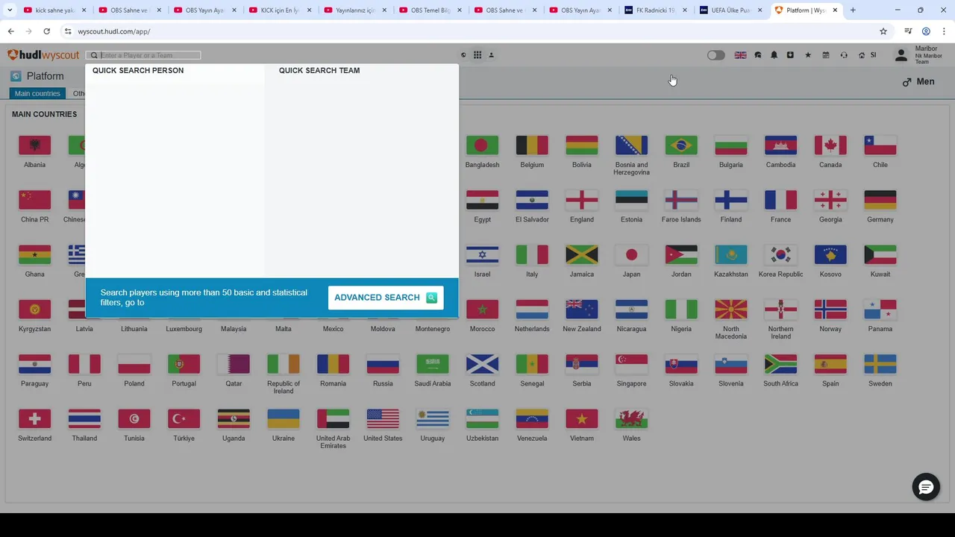The image size is (955, 537).
Task: Open the browser tab search dropdown
Action: 10,10
